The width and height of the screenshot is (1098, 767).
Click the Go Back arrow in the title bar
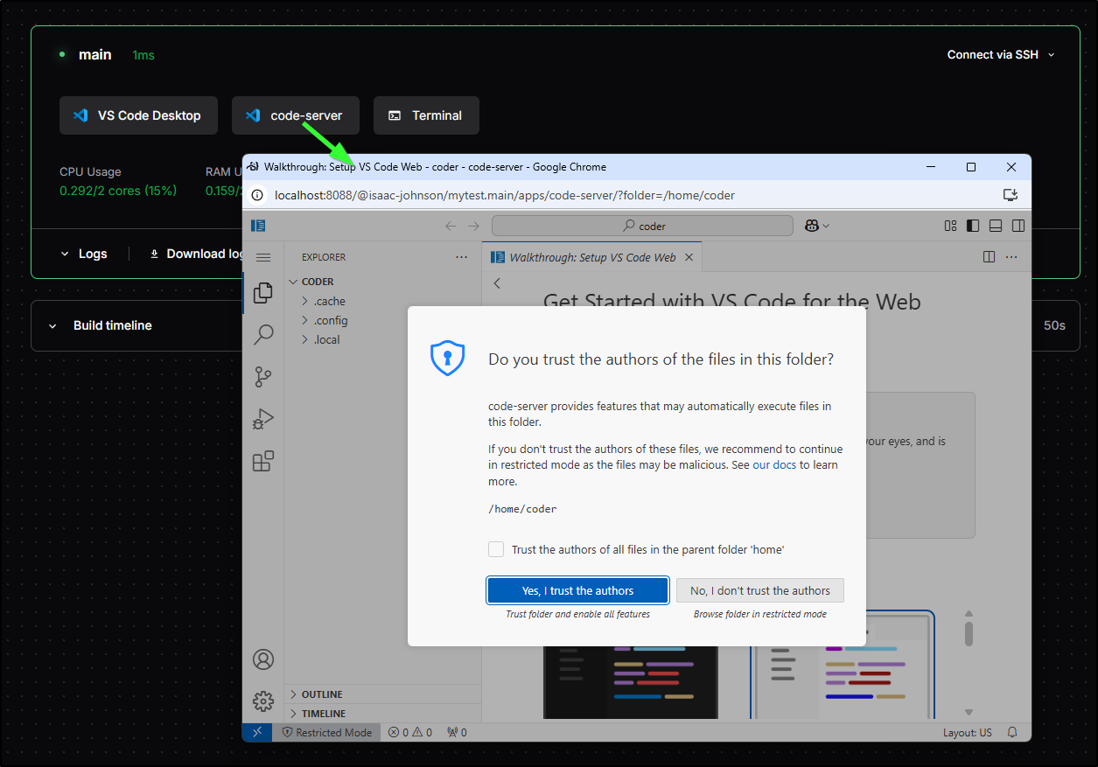451,226
